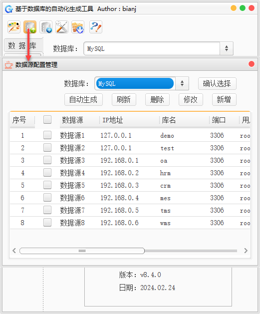The image size is (260, 314).
Task: Click the app logo in title bar
Action: pos(9,9)
